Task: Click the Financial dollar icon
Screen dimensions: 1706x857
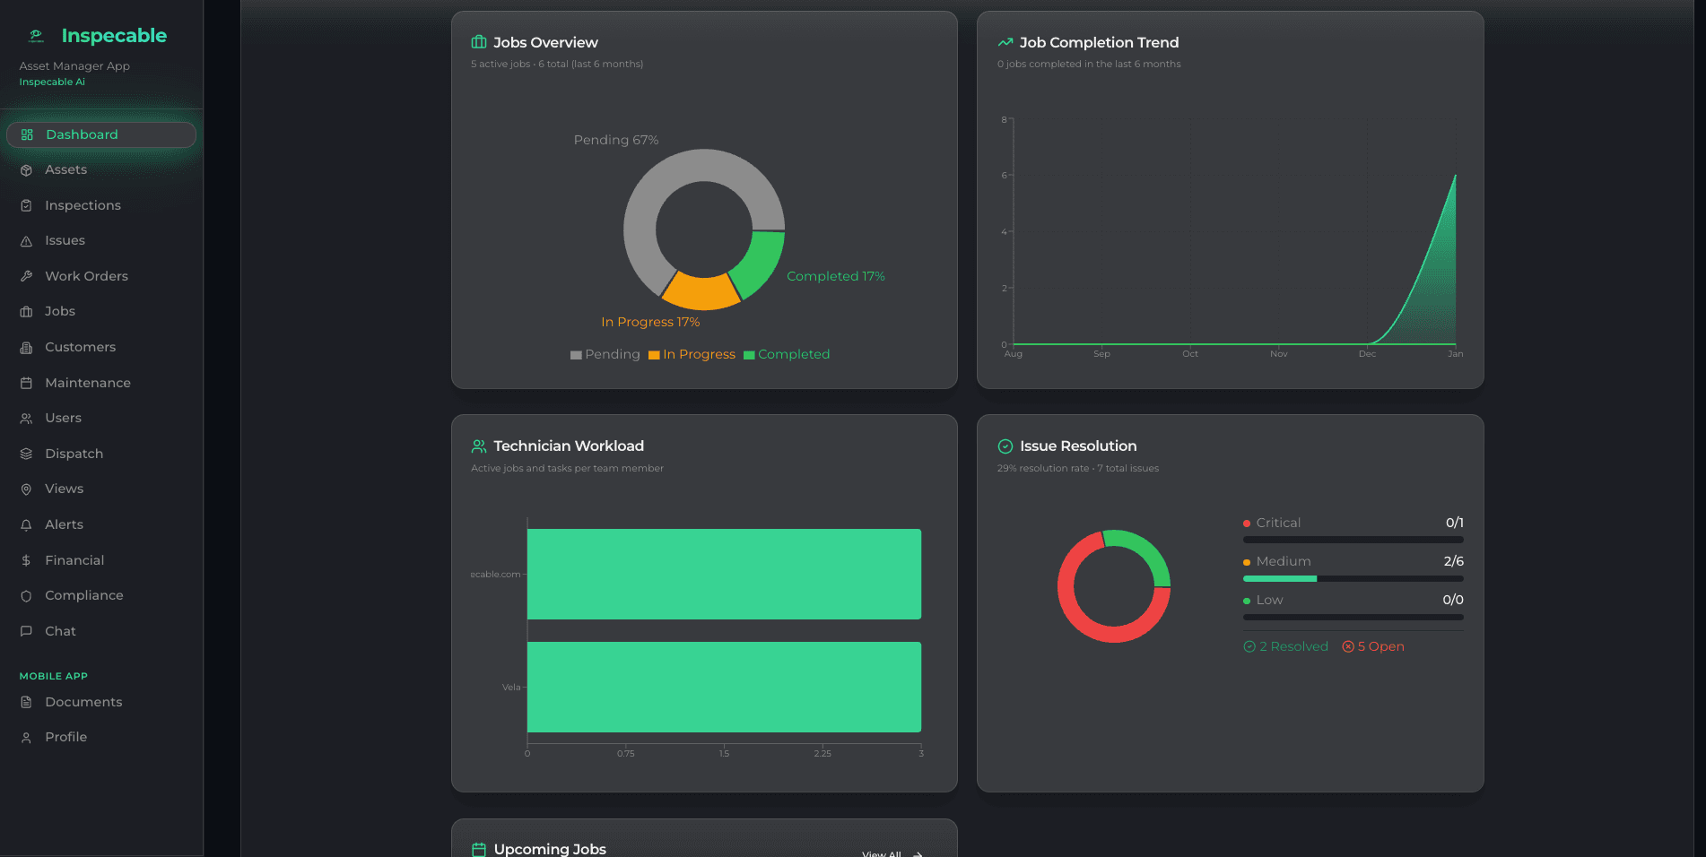Action: [x=26, y=560]
